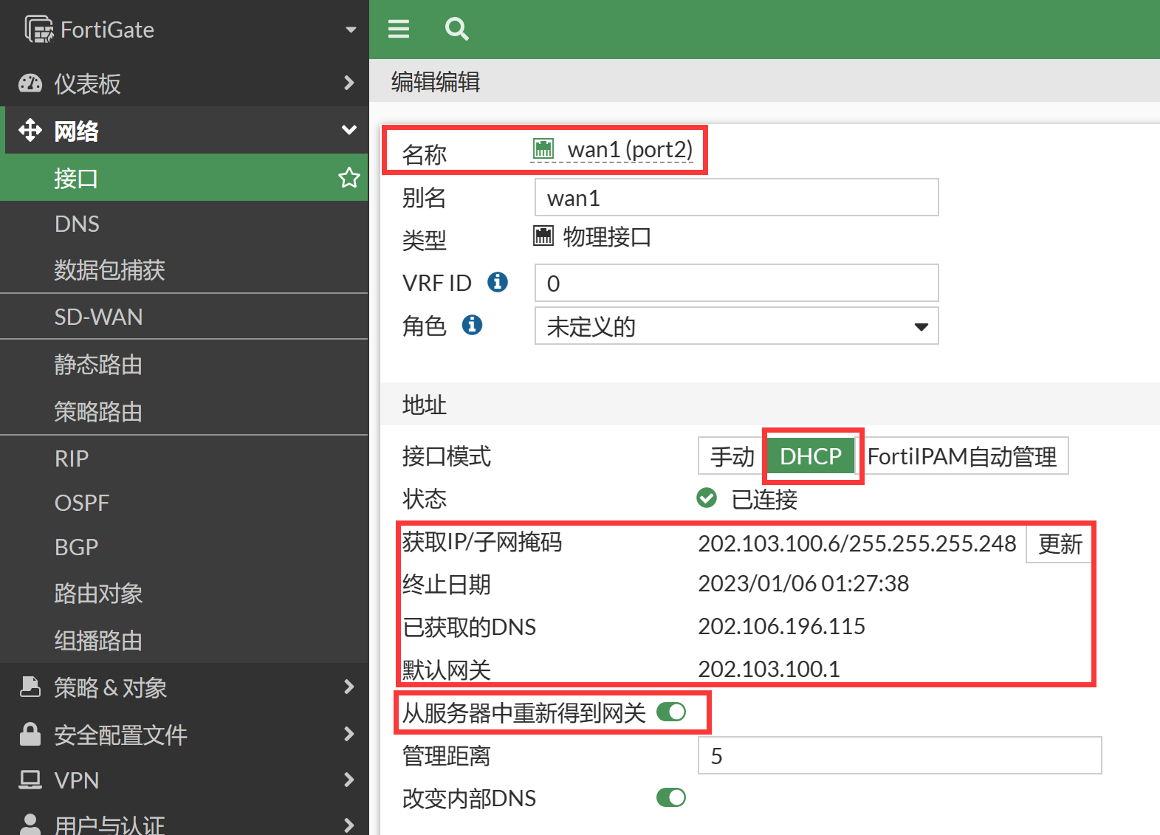Expand the FortiGate device dropdown arrow

tap(351, 30)
